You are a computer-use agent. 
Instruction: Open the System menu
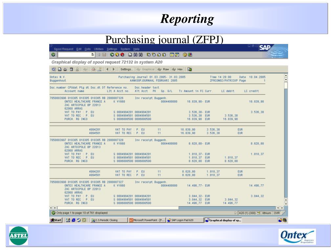pyautogui.click(x=125, y=49)
